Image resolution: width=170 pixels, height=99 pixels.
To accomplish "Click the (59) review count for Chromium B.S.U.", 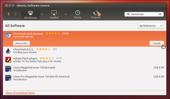I will coord(55,49).
